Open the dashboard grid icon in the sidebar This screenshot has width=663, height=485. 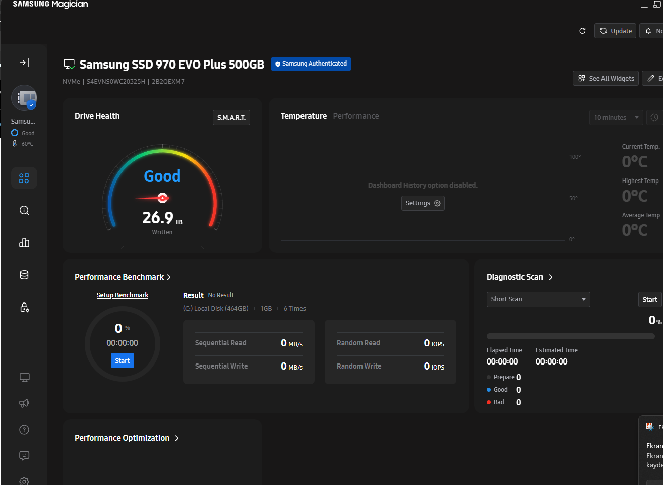[24, 178]
